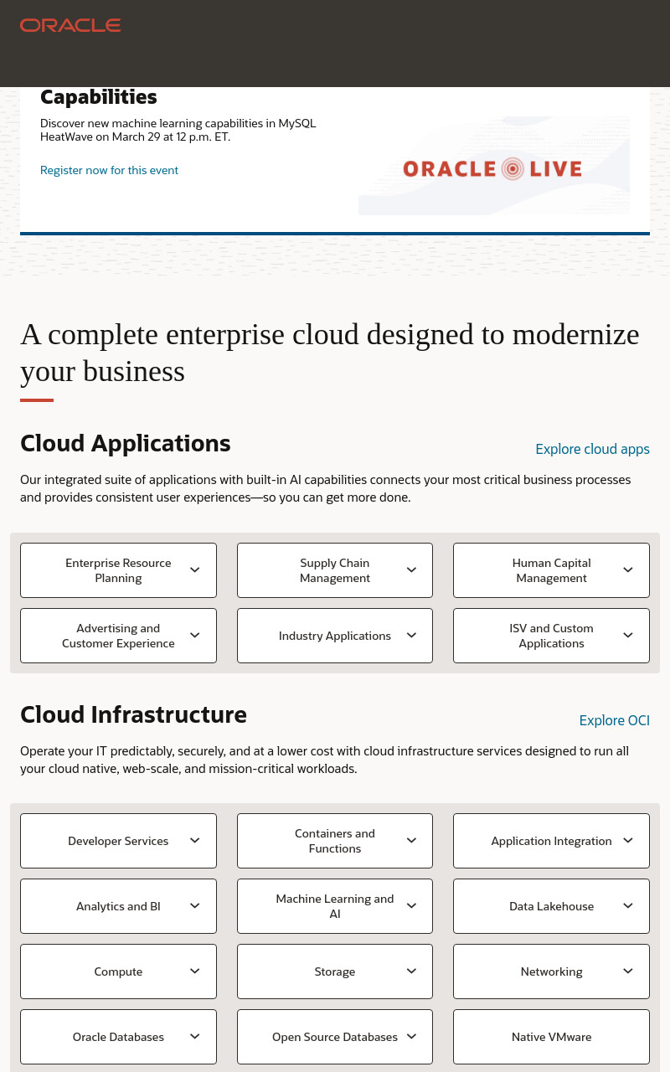Open the Oracle Live banner image

click(494, 166)
